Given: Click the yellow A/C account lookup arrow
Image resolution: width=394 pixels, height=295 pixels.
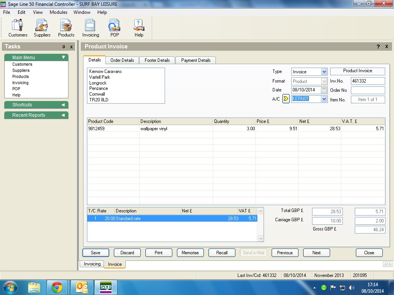Looking at the screenshot, I should [286, 99].
